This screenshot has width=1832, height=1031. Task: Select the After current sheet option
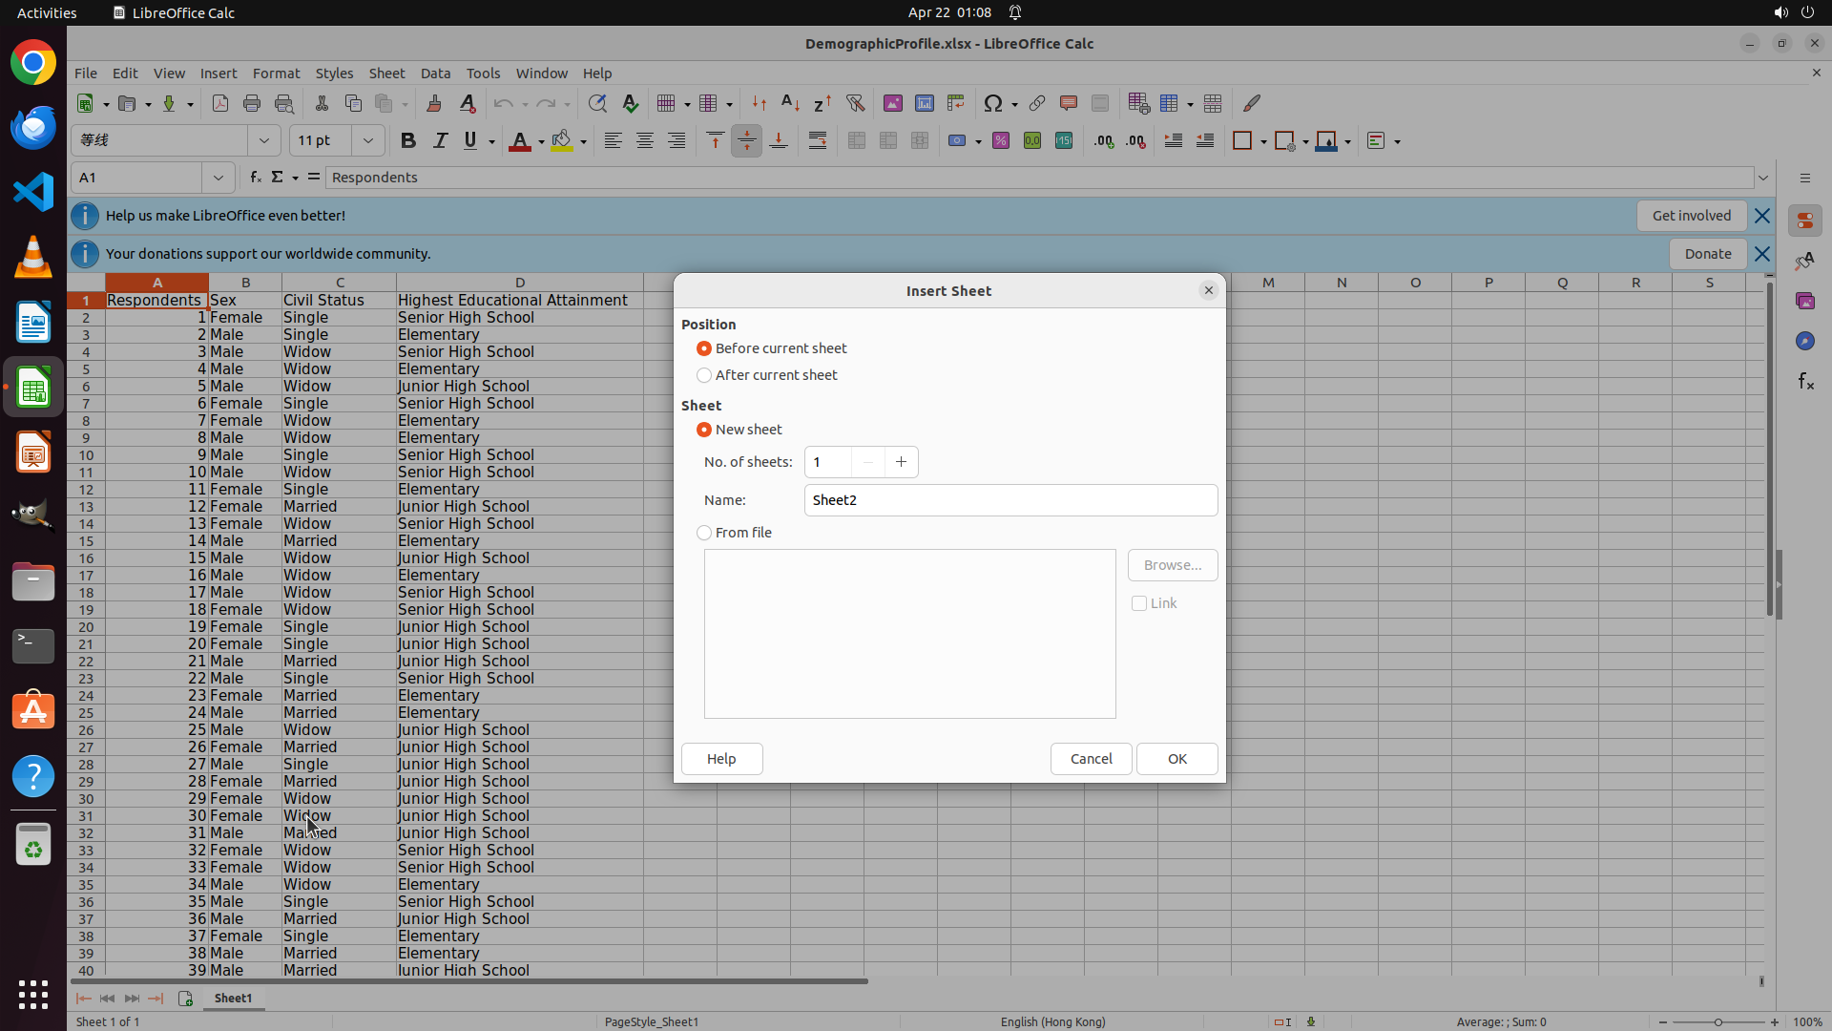[704, 375]
